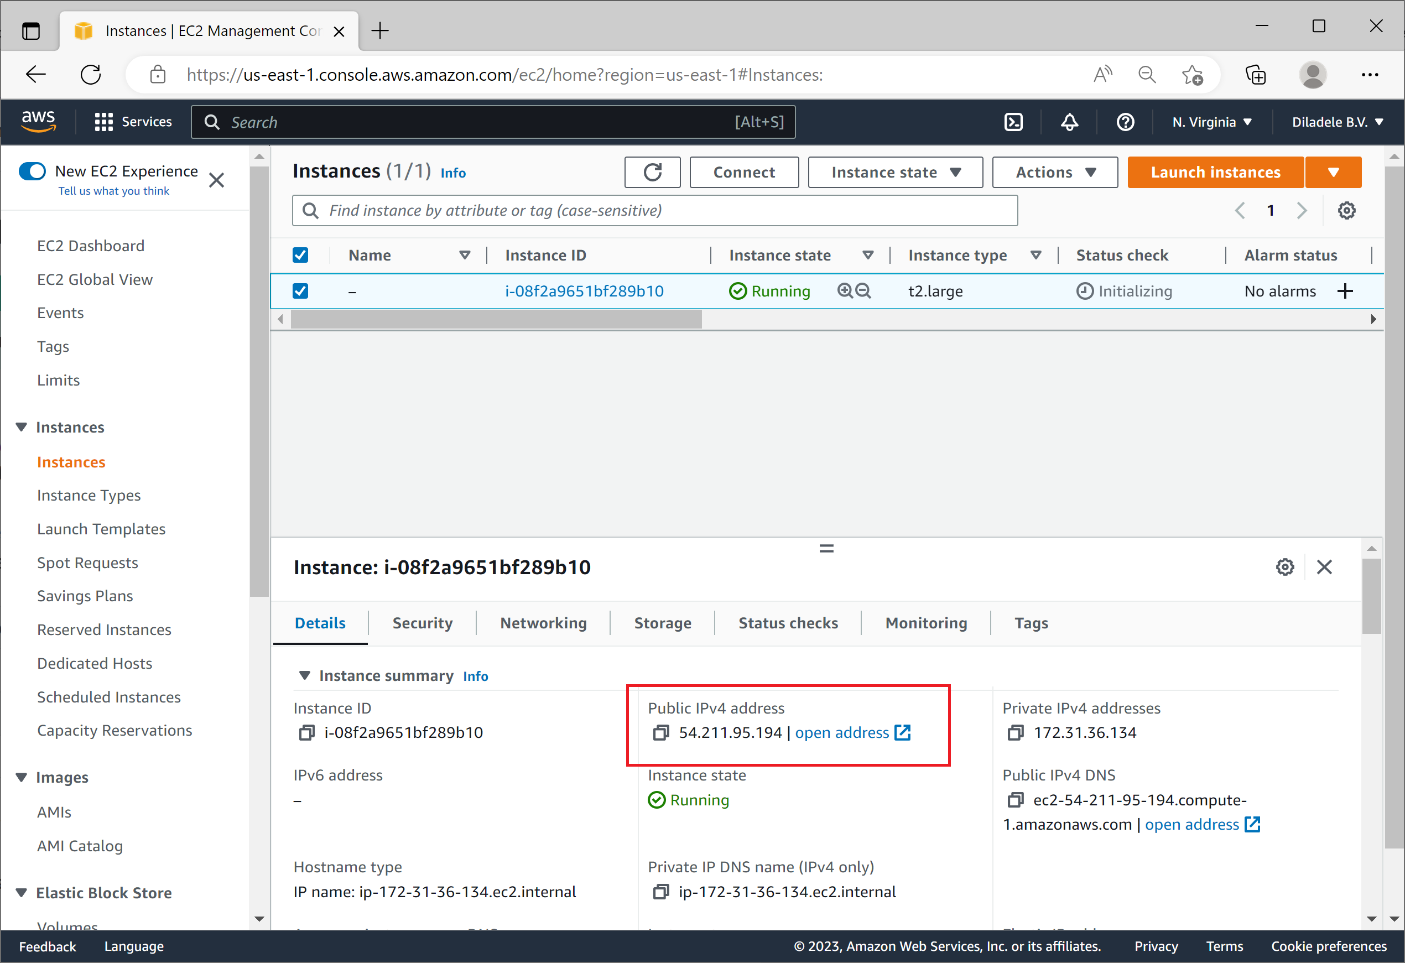Viewport: 1405px width, 963px height.
Task: Sort by the Name column arrow
Action: (465, 255)
